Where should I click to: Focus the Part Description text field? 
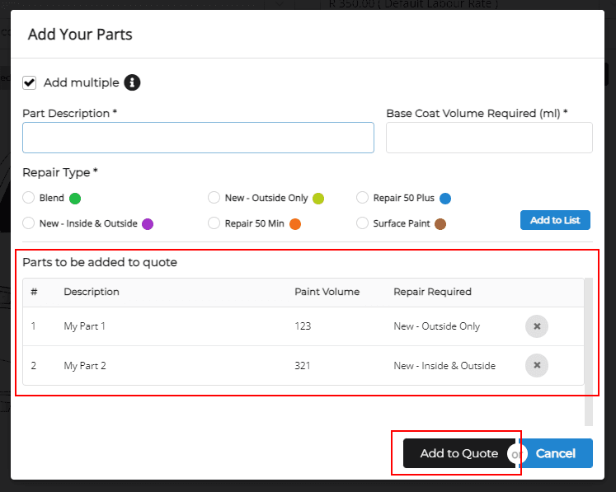tap(198, 138)
